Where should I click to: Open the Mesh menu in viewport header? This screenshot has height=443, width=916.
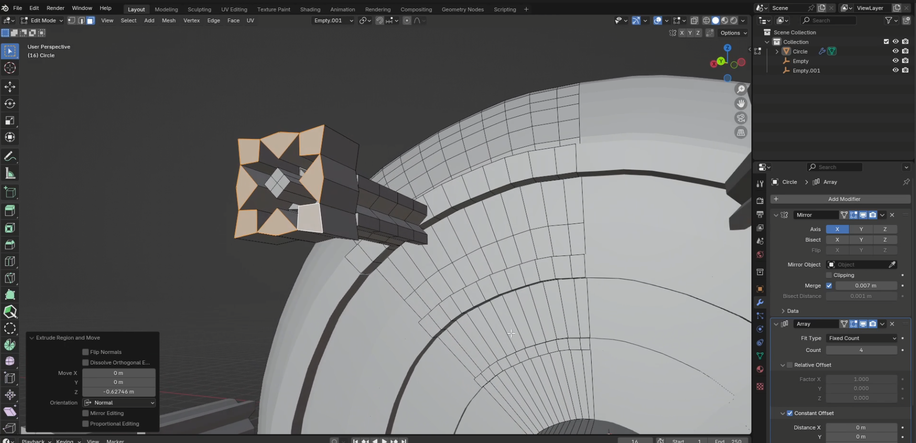pyautogui.click(x=169, y=20)
